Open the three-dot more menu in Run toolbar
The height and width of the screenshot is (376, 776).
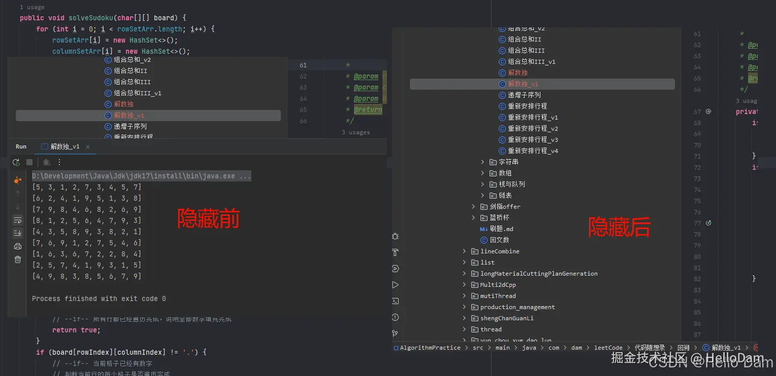(59, 162)
